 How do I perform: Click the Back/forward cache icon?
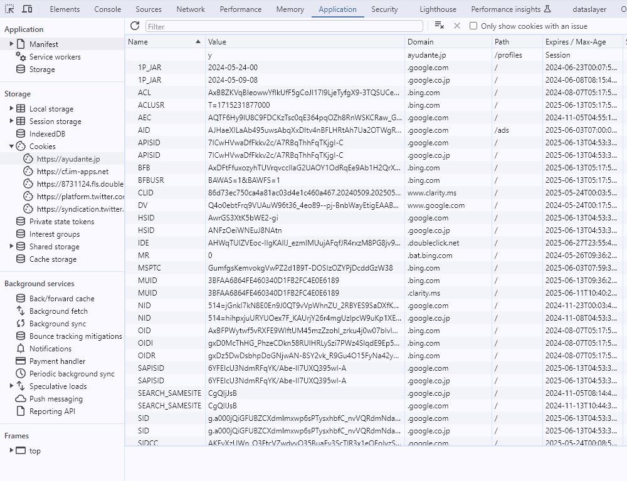coord(21,298)
